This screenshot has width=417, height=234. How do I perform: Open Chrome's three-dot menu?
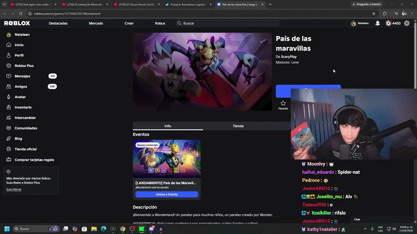pyautogui.click(x=412, y=14)
